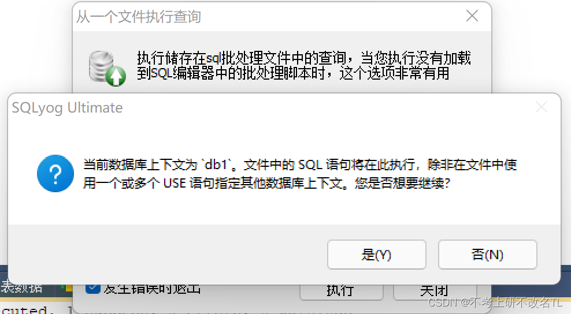Image resolution: width=571 pixels, height=314 pixels.
Task: Confirm with the 是(Y) button
Action: tap(377, 255)
